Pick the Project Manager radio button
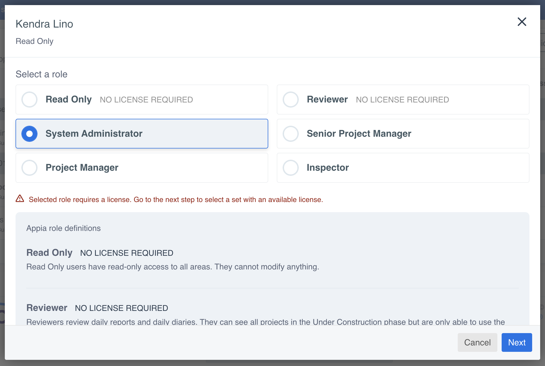Image resolution: width=545 pixels, height=366 pixels. point(29,168)
